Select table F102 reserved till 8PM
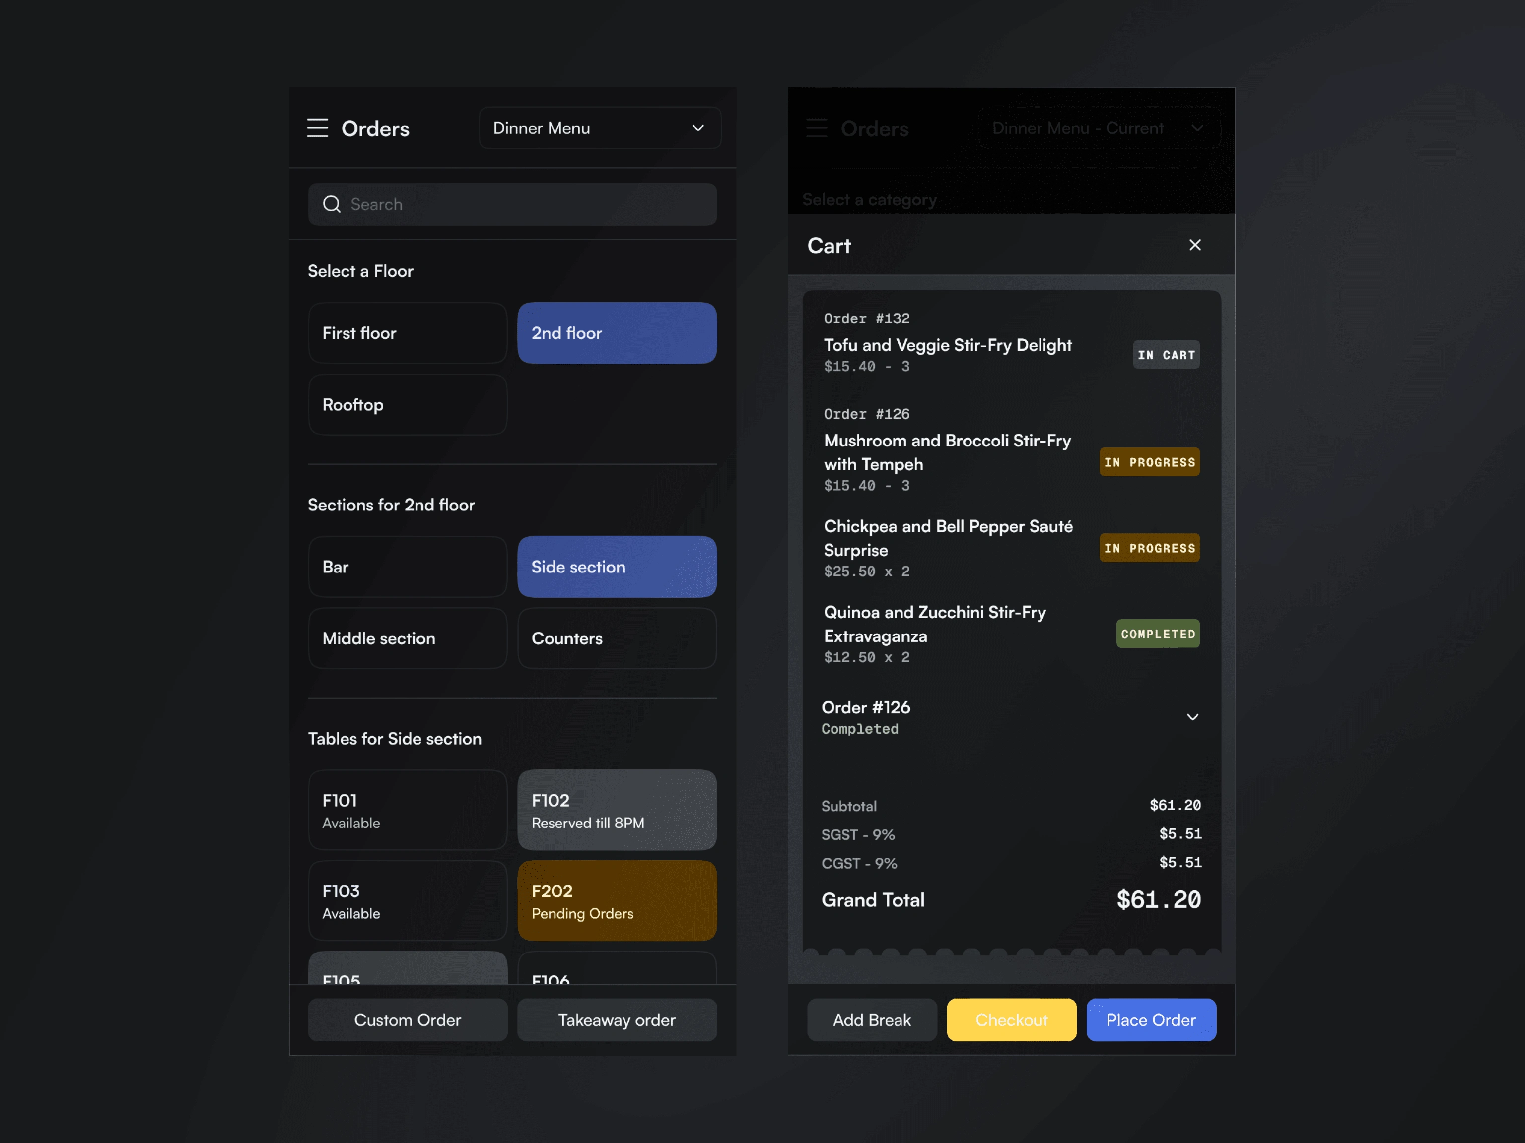 click(x=617, y=810)
